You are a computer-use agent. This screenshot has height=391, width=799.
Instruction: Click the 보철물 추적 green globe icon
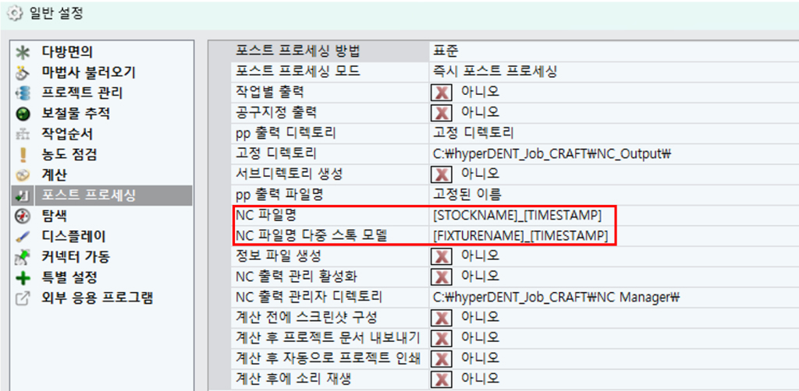point(23,114)
